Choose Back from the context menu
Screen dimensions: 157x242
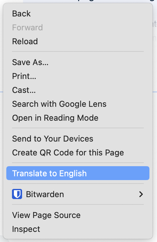point(78,14)
